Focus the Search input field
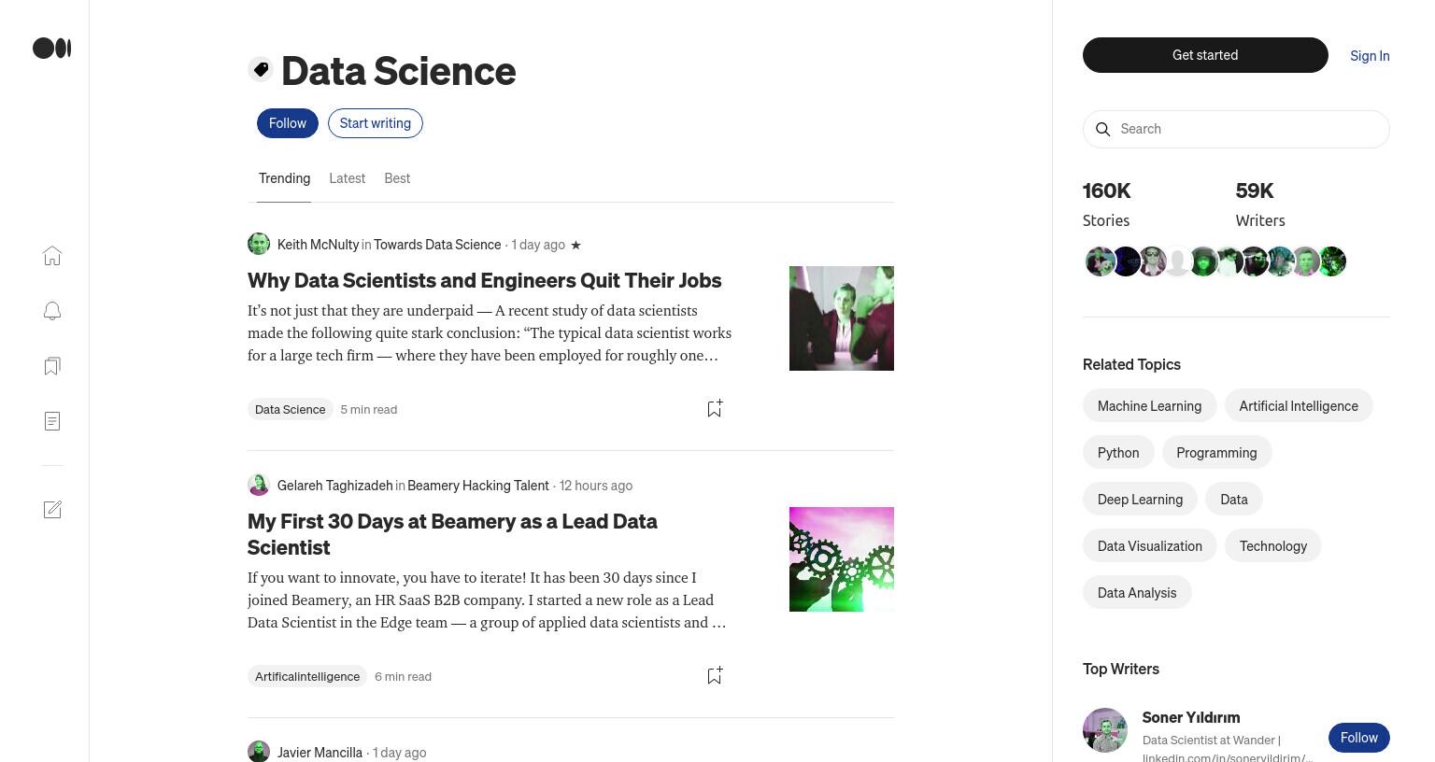Viewport: 1435px width, 762px height. click(1236, 129)
